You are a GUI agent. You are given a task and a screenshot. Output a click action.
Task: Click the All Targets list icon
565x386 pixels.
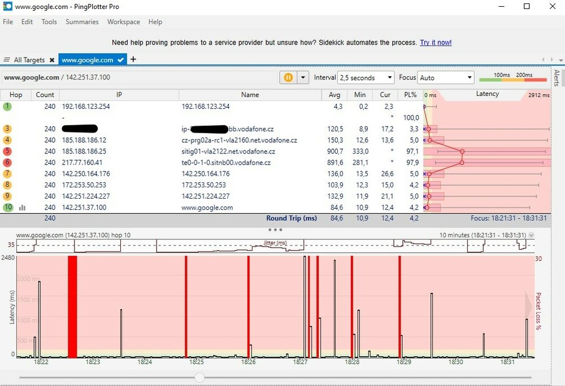pos(7,60)
